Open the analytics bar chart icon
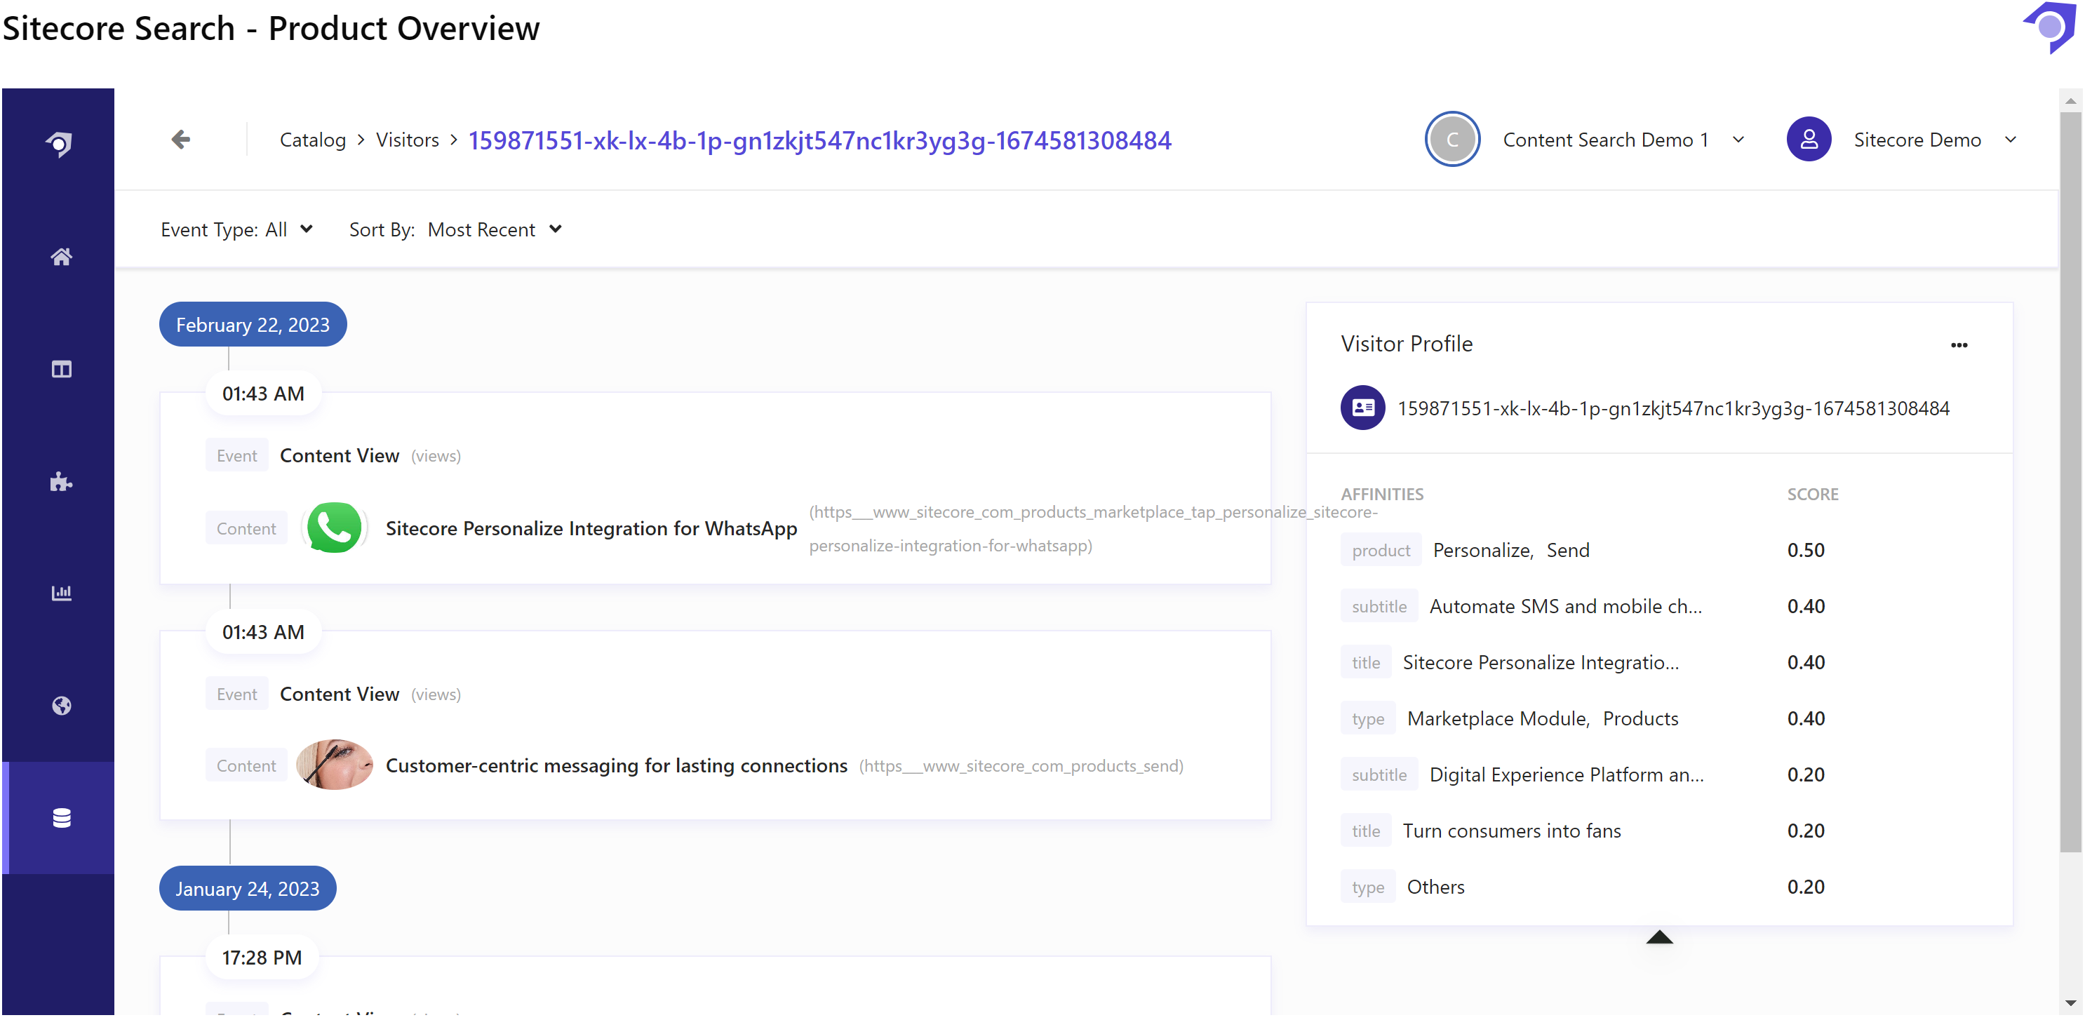2092x1020 pixels. click(61, 594)
